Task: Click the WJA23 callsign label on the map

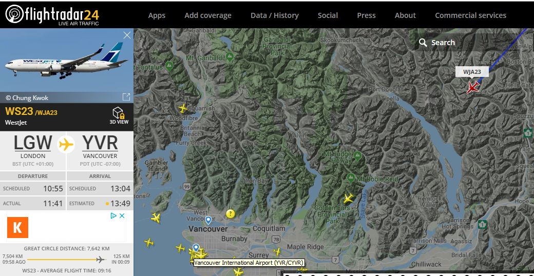Action: tap(472, 71)
